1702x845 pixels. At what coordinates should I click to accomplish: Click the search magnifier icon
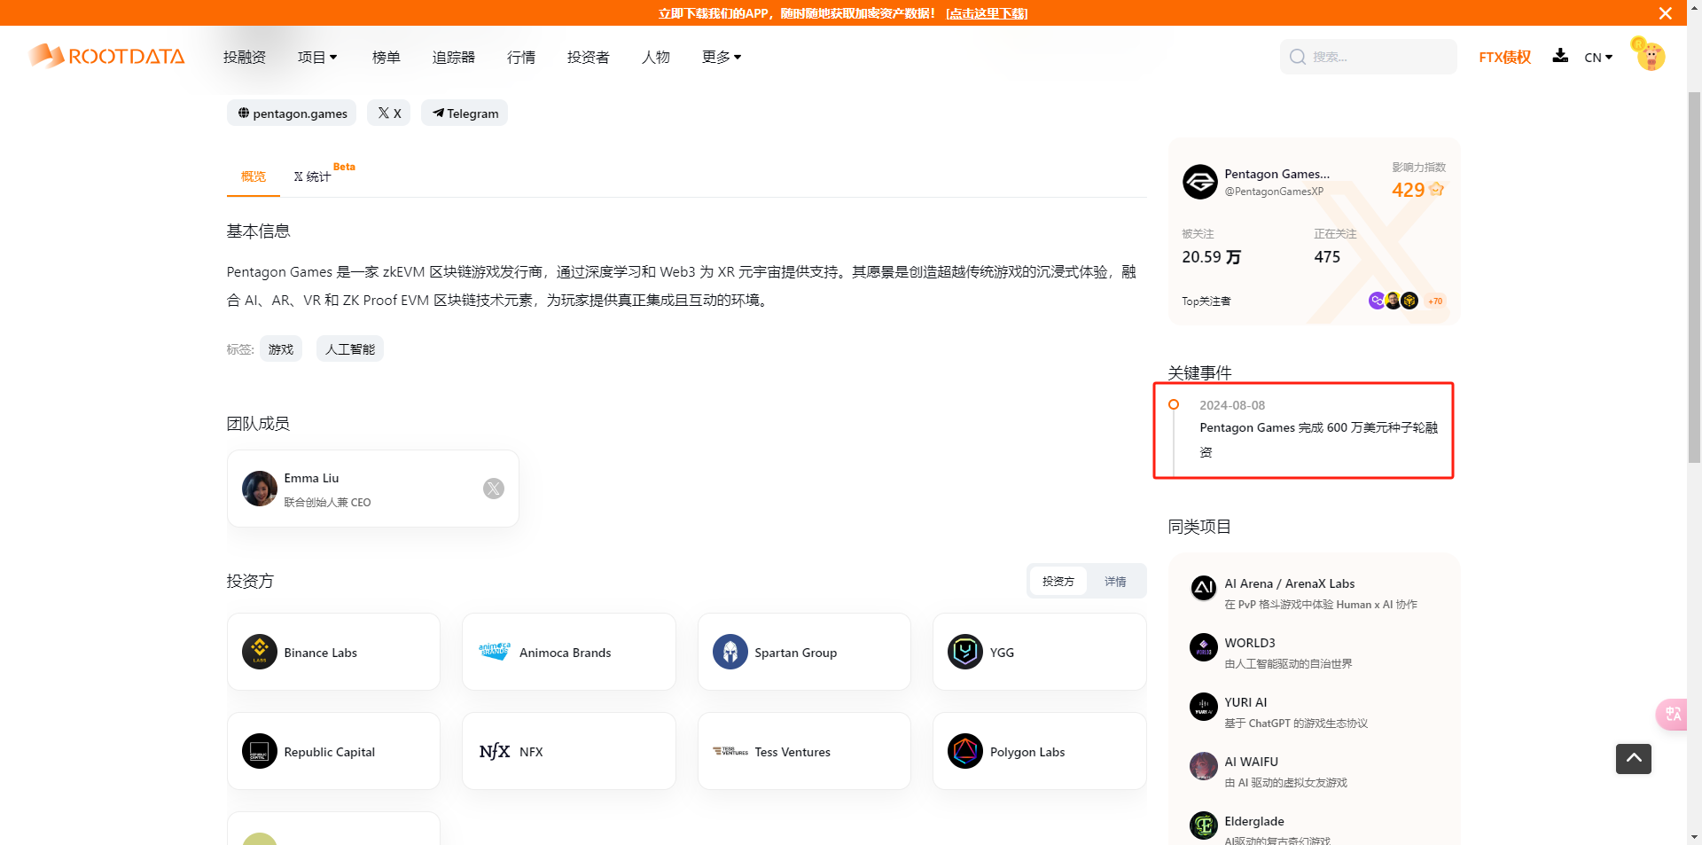click(1297, 57)
